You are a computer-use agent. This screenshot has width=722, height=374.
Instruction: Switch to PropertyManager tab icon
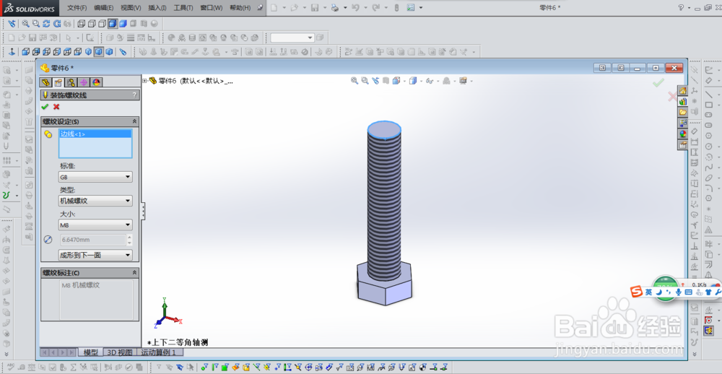[x=58, y=82]
